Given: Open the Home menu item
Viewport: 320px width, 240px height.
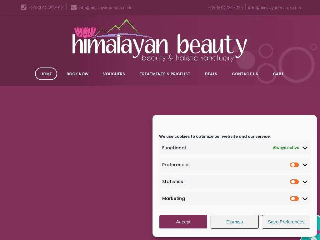Looking at the screenshot, I should (46, 74).
